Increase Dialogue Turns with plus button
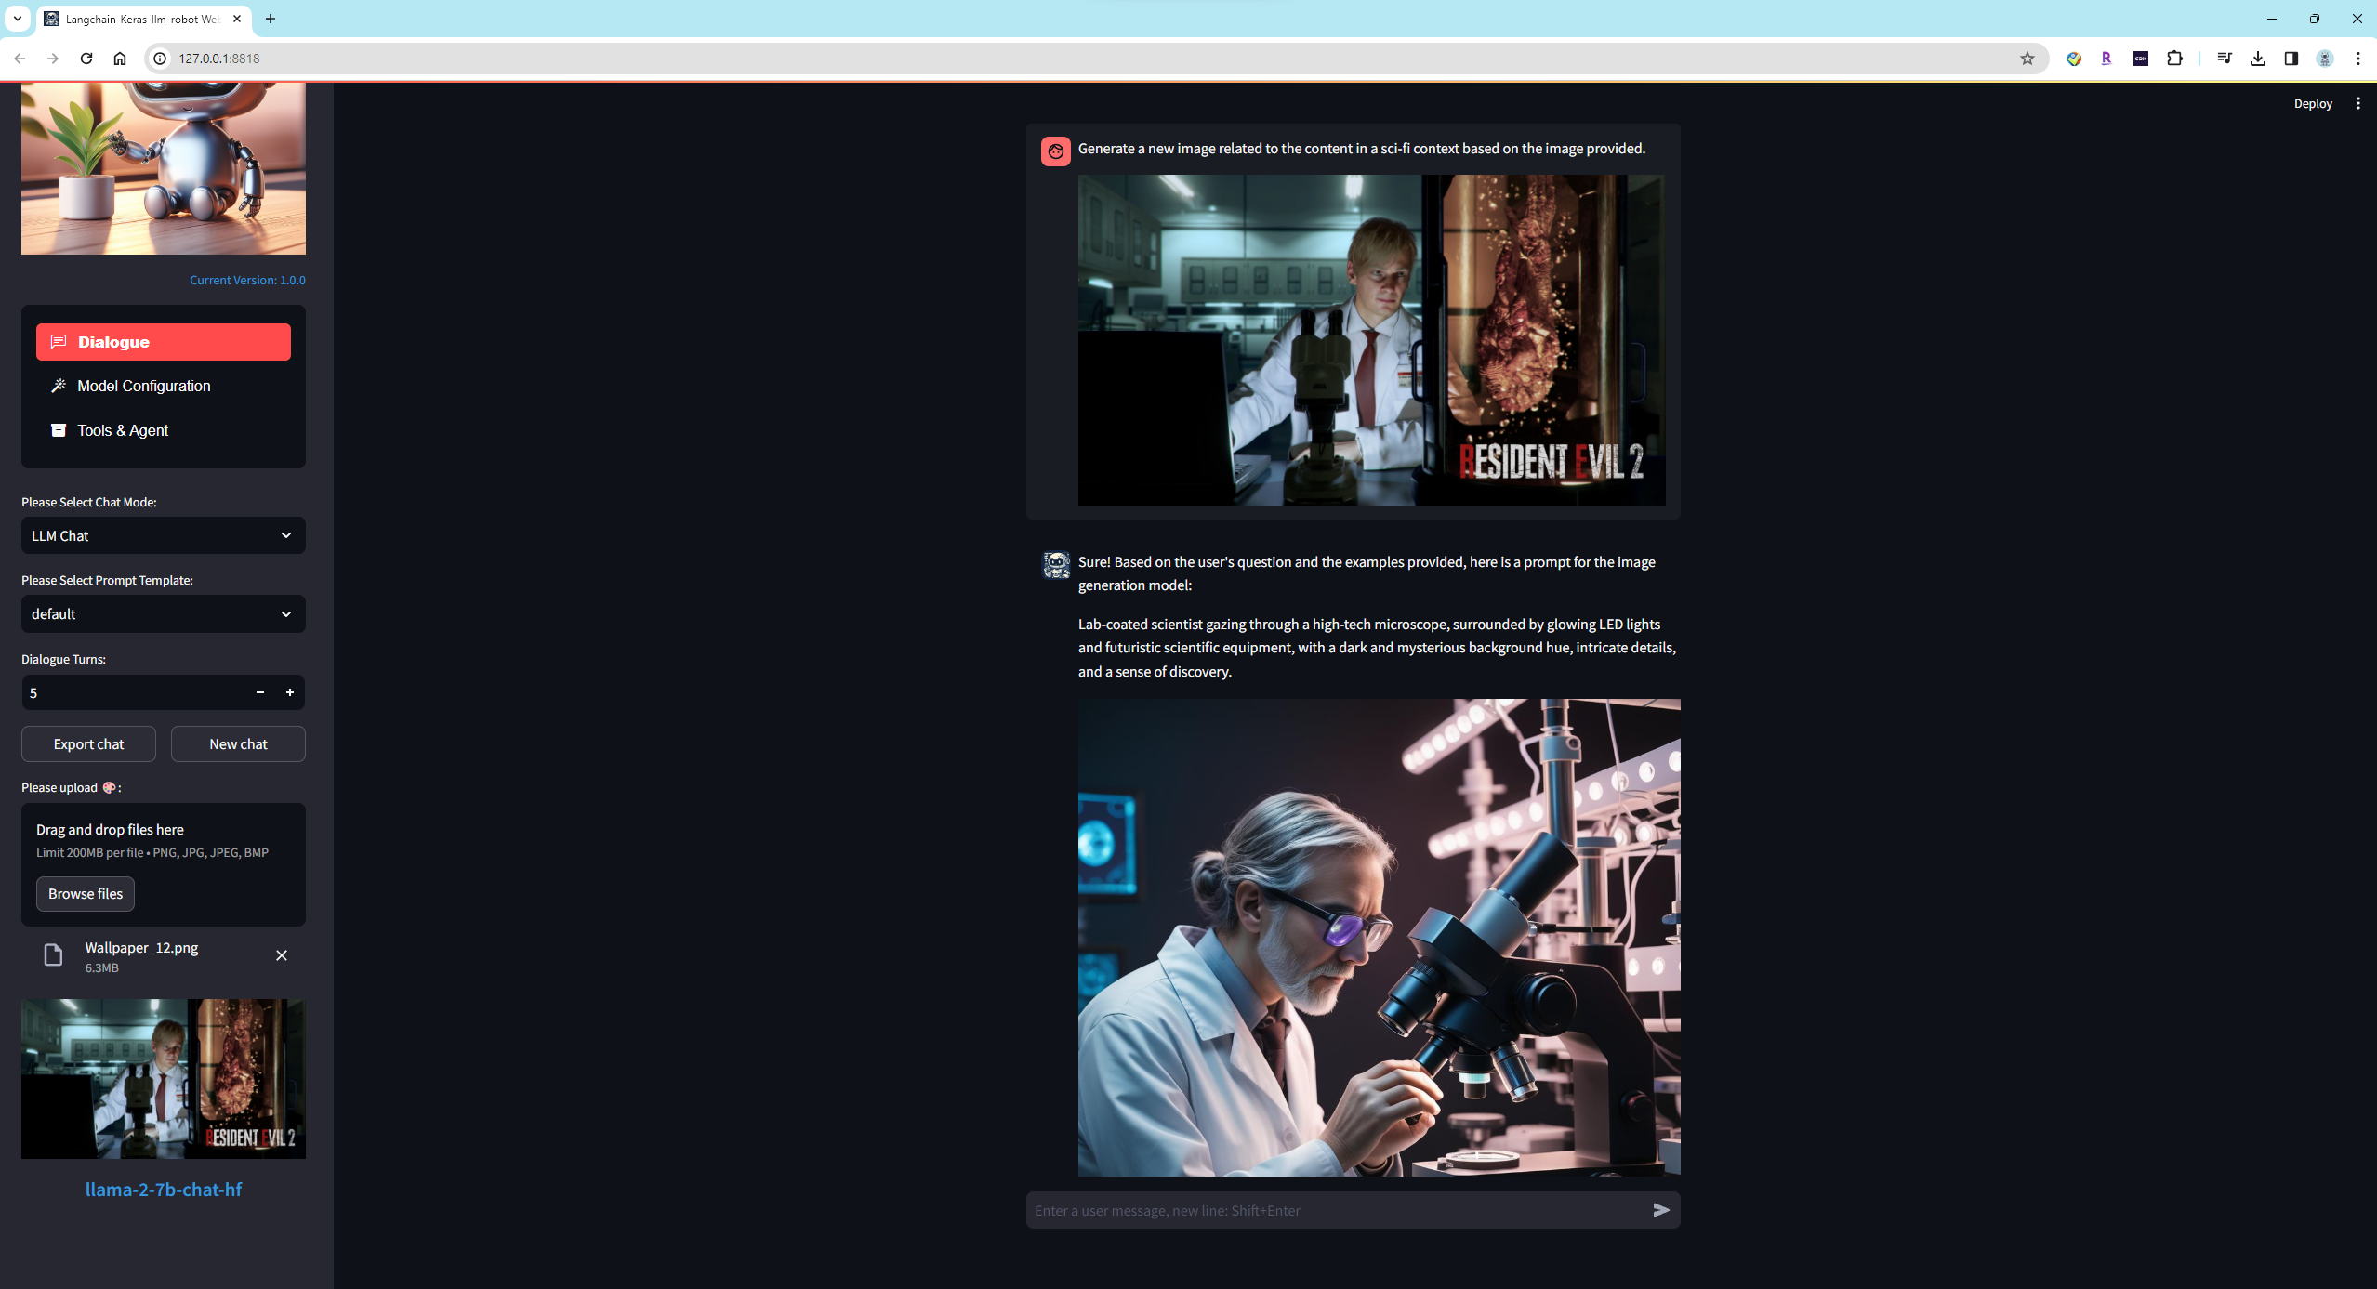The image size is (2377, 1289). (x=290, y=692)
